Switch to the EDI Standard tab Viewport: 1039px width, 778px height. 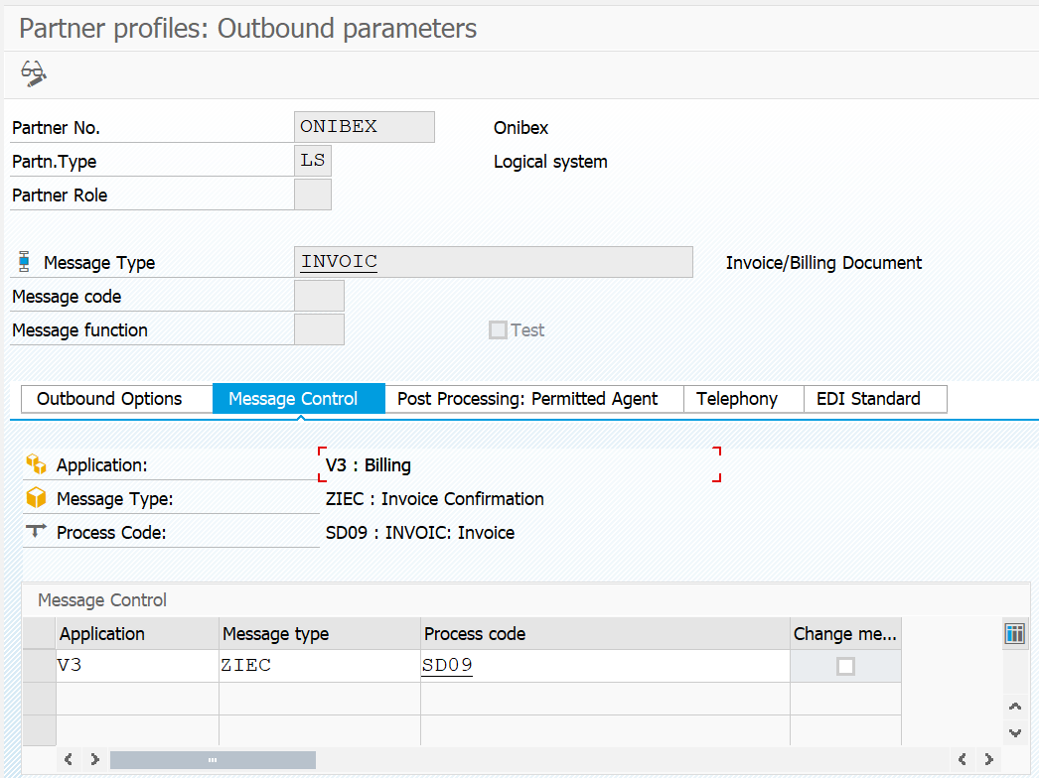(x=868, y=399)
